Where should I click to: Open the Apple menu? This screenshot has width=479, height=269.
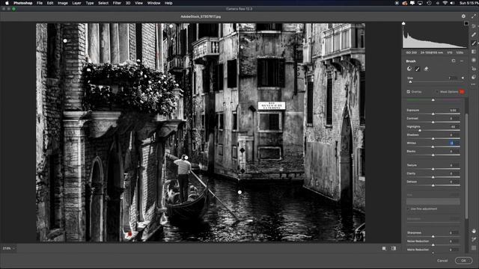[x=7, y=3]
